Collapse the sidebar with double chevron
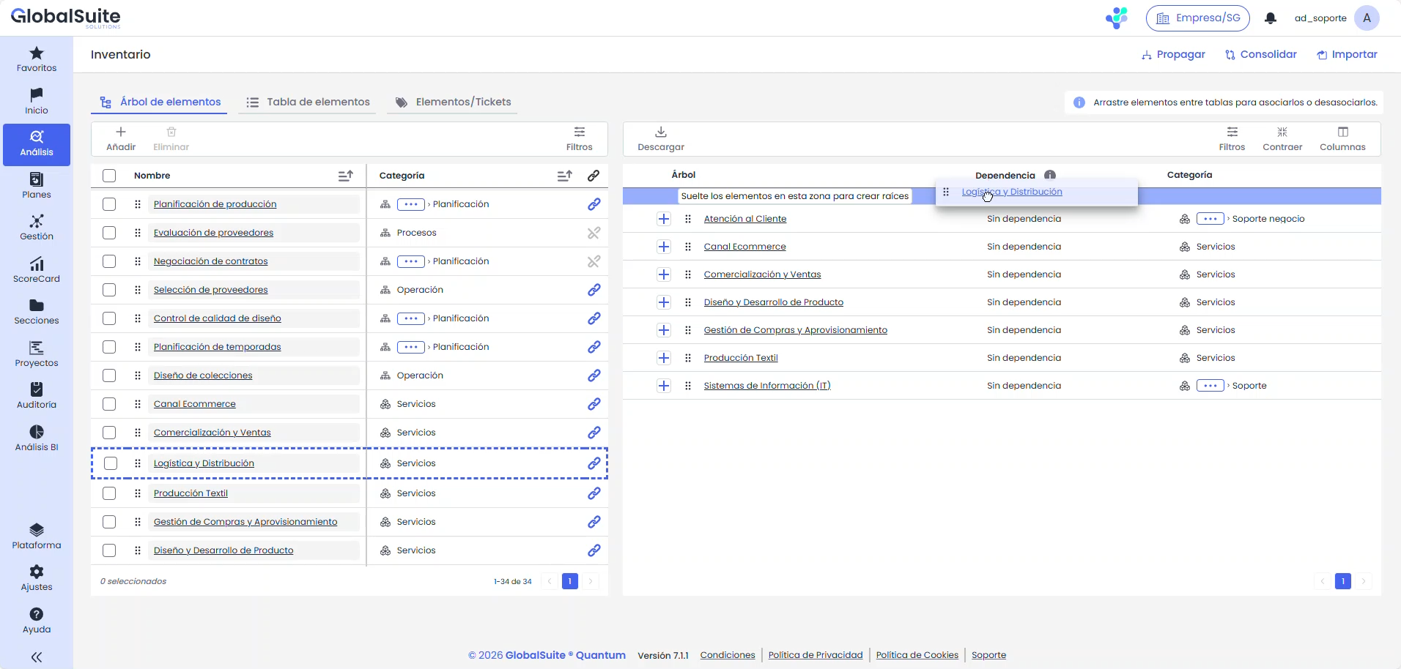The height and width of the screenshot is (669, 1401). click(x=37, y=657)
